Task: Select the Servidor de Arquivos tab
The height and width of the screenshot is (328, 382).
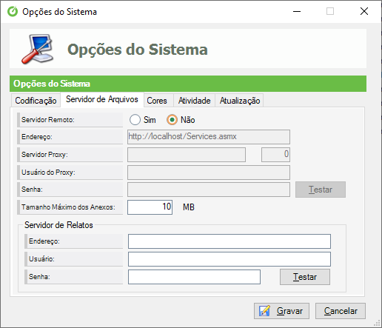Action: point(102,99)
